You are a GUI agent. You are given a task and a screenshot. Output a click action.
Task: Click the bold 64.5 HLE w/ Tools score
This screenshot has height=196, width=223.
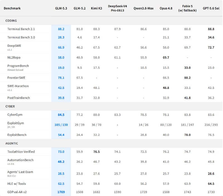click(211, 184)
